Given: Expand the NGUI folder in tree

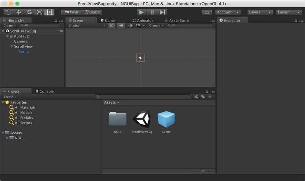Looking at the screenshot, I should (x=7, y=138).
